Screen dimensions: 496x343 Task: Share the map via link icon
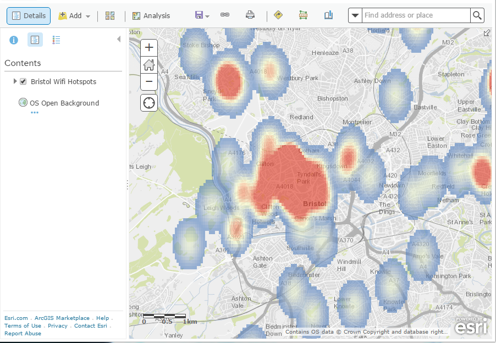(224, 15)
